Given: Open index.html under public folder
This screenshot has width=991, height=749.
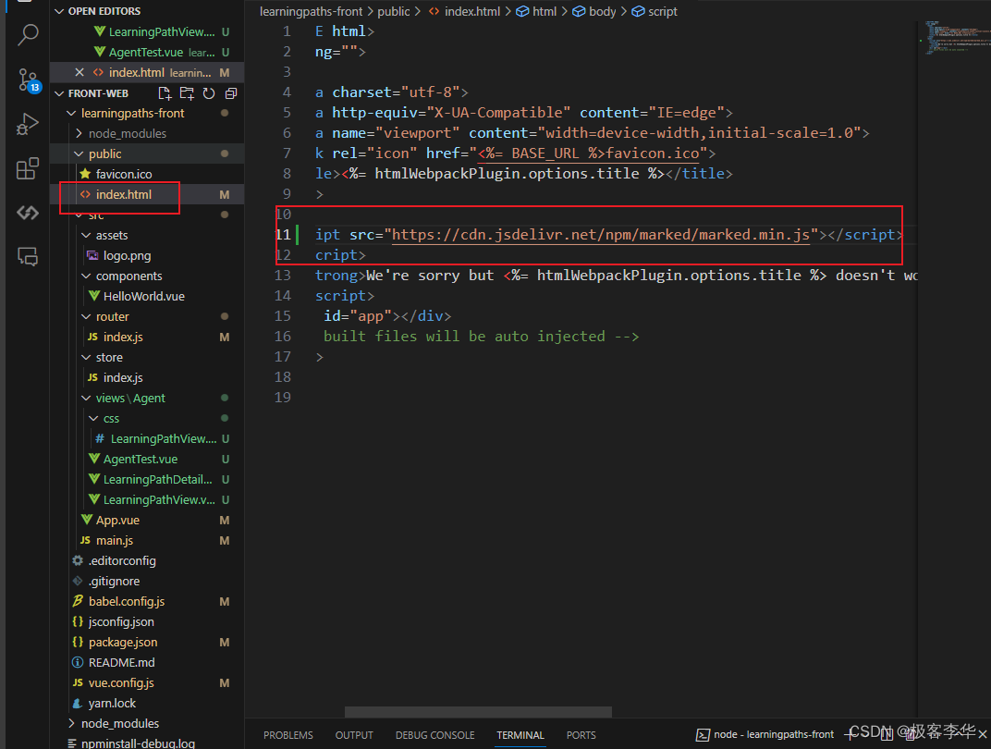Looking at the screenshot, I should point(124,195).
